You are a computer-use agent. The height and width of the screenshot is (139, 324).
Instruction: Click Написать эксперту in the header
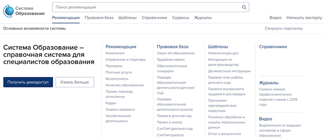point(304,18)
